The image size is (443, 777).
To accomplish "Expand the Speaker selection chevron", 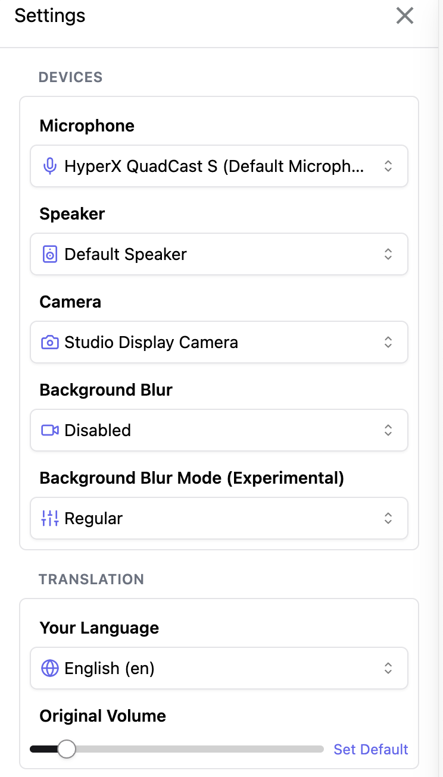I will [388, 254].
